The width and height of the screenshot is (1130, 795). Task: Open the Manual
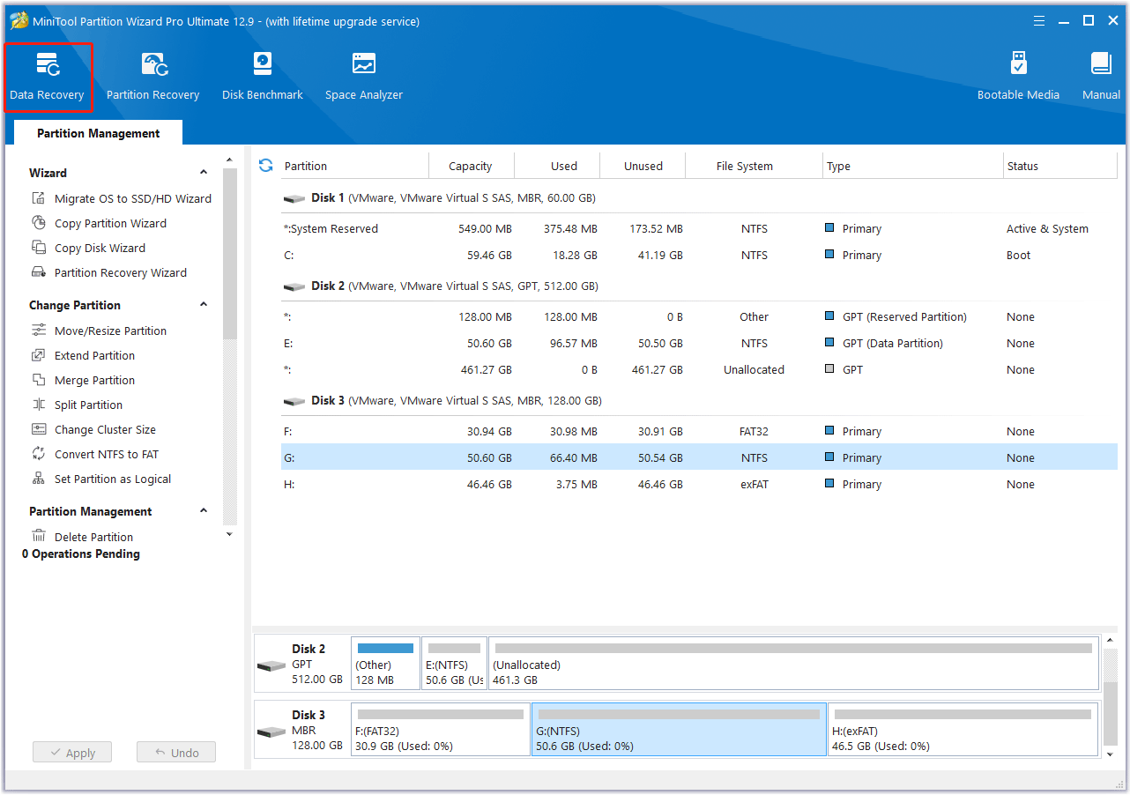(1101, 77)
